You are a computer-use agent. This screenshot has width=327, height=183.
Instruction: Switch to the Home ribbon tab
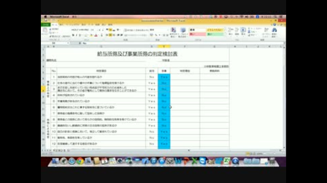pos(54,25)
